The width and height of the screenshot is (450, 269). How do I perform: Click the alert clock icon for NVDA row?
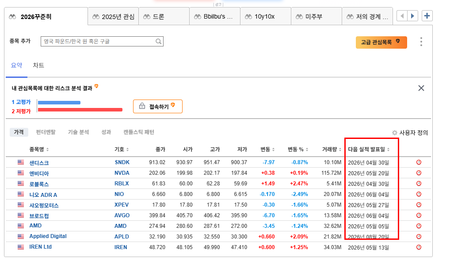(x=419, y=173)
